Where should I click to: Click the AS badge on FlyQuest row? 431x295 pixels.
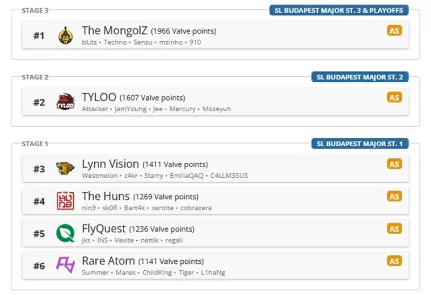[x=394, y=228]
